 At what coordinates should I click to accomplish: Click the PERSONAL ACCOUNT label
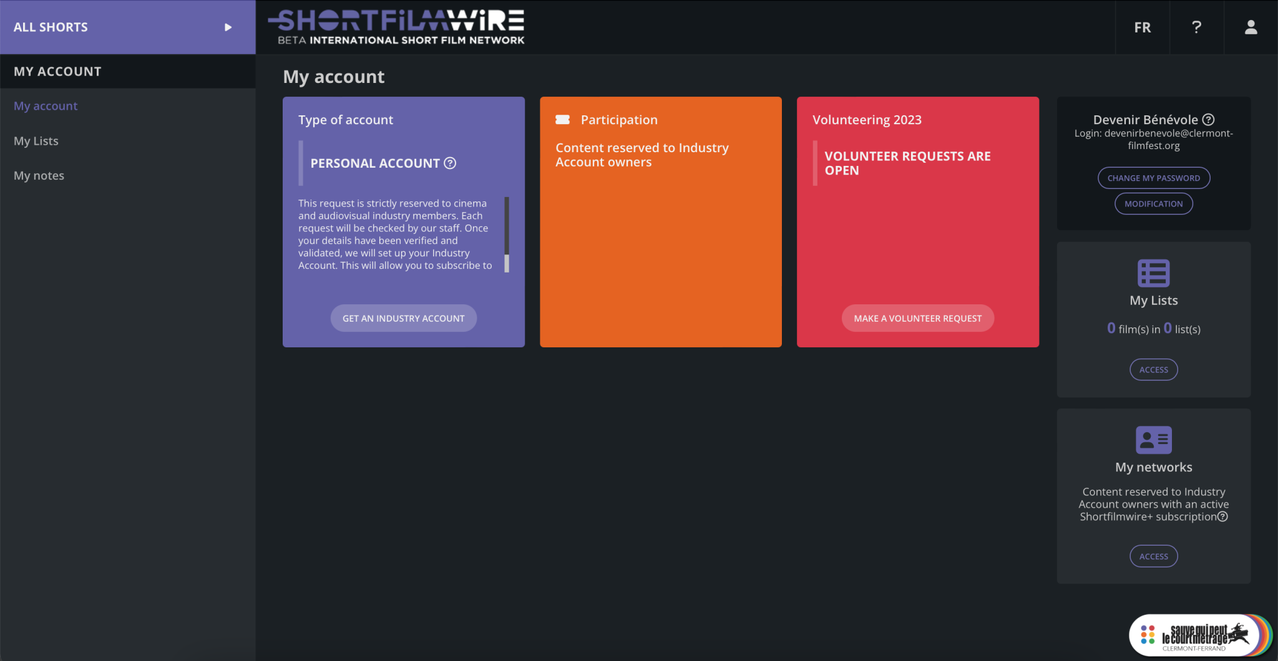click(x=375, y=163)
